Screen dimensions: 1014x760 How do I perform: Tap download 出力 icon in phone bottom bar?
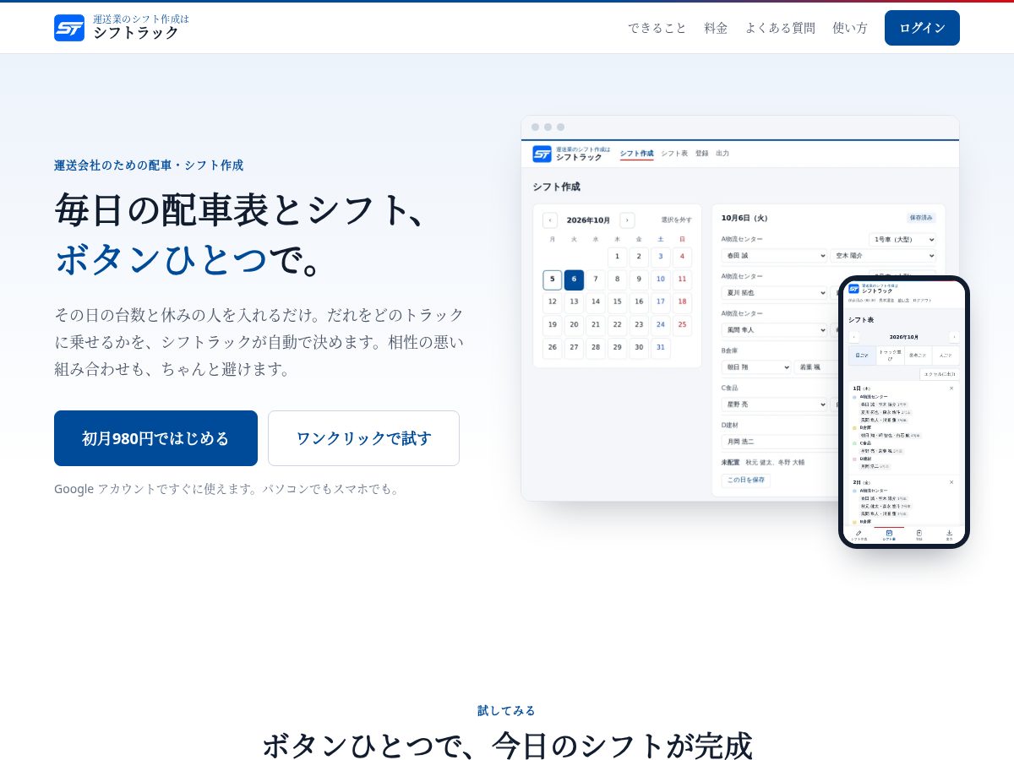(949, 535)
